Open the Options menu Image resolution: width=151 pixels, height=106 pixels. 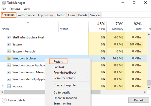click(x=15, y=9)
